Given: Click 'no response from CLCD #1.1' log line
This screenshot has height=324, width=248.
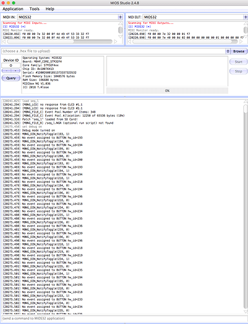Looking at the screenshot, I should point(43,104).
